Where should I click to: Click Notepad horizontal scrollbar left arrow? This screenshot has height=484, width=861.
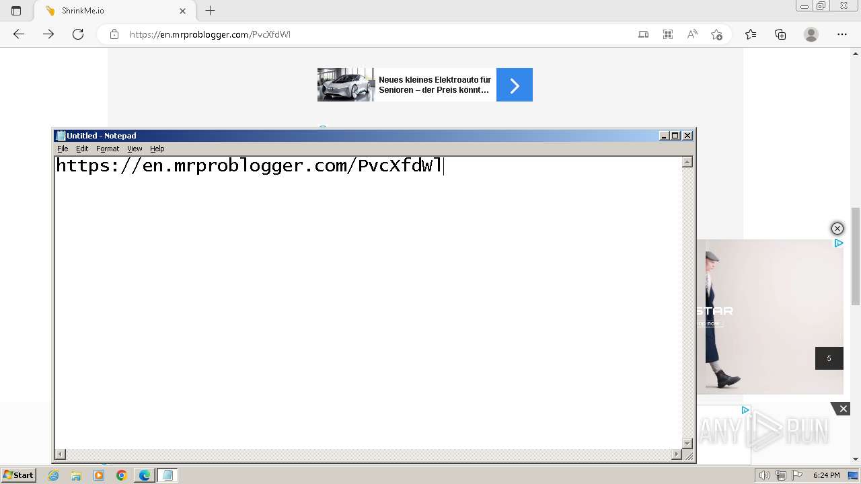tap(61, 454)
